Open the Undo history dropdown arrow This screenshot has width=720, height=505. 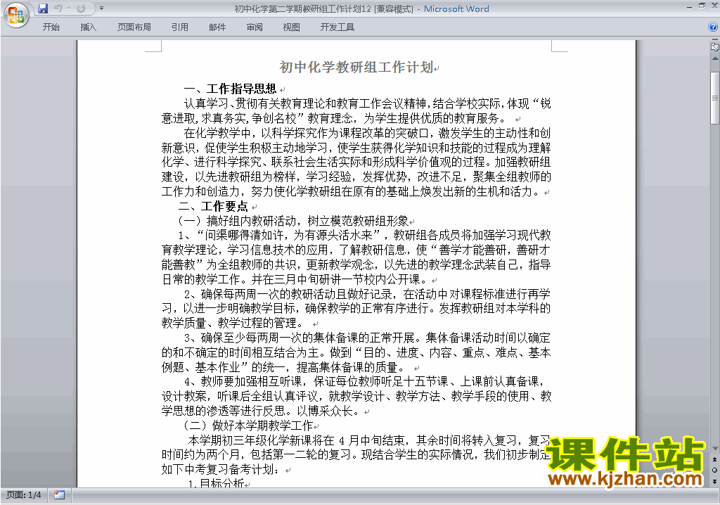(68, 8)
